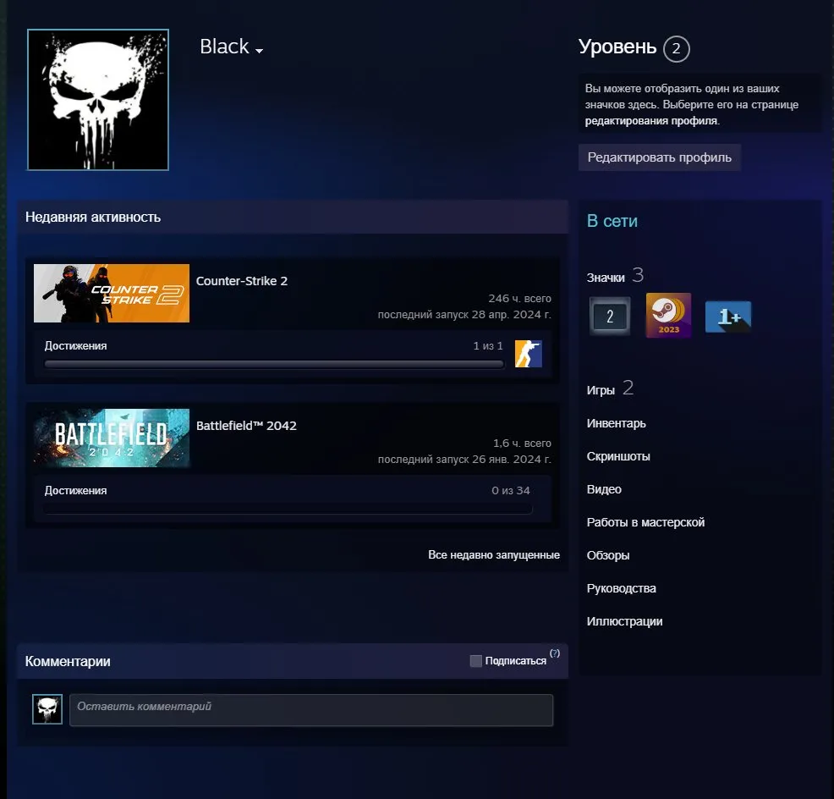Click the '246 ч. всего' playtime text

pyautogui.click(x=519, y=299)
